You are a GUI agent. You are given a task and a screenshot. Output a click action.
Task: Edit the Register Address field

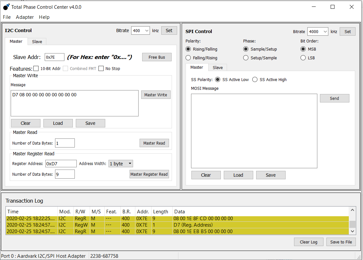tap(61, 163)
